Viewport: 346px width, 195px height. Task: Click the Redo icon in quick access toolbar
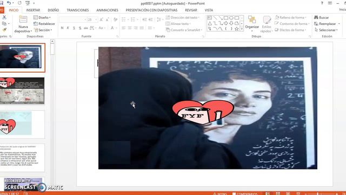click(19, 3)
